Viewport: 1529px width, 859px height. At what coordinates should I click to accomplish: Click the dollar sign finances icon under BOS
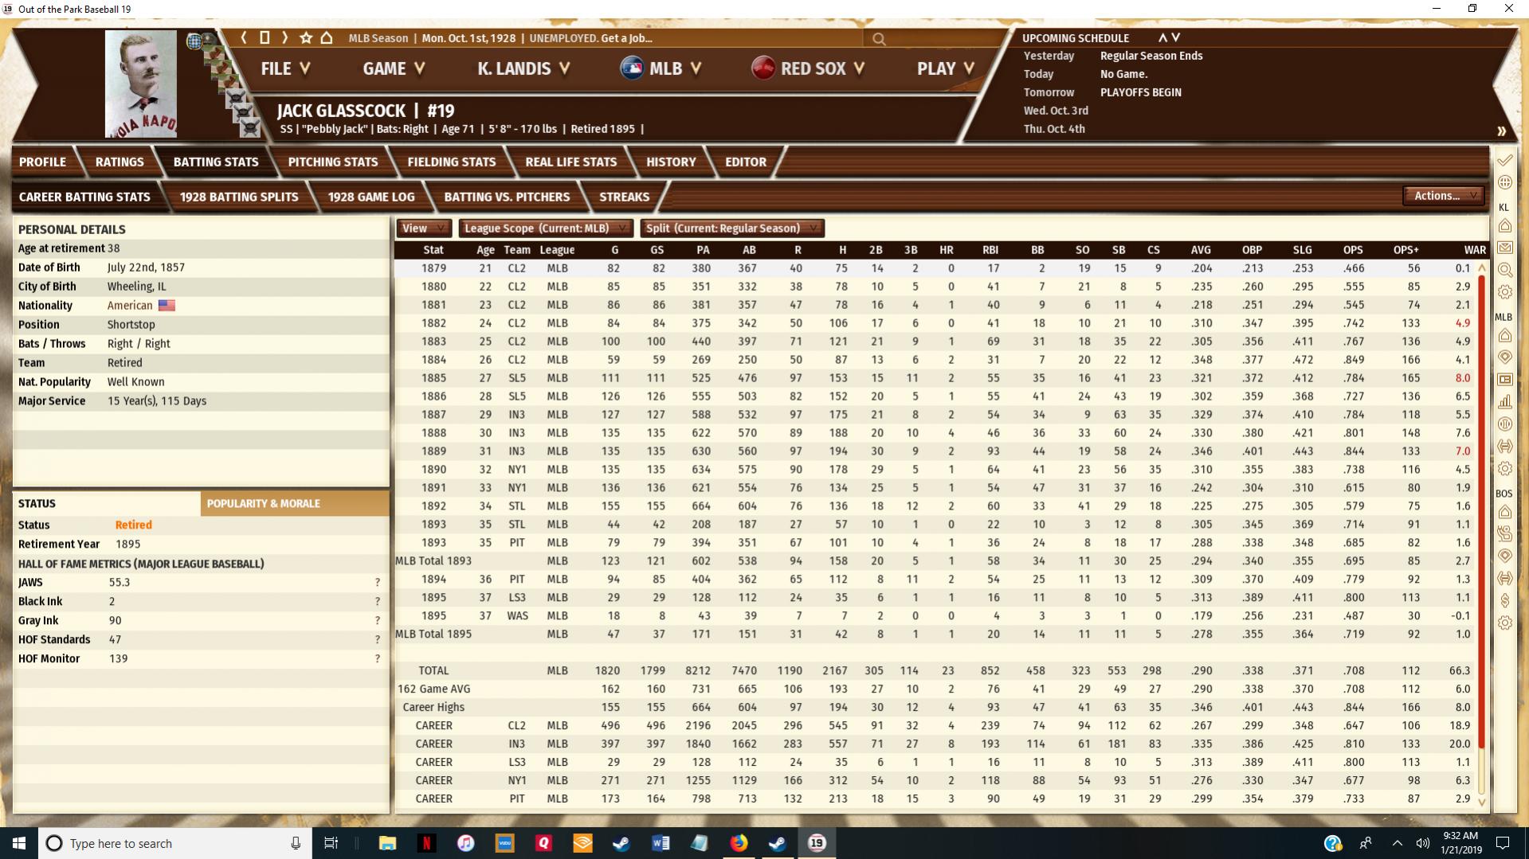(1504, 600)
